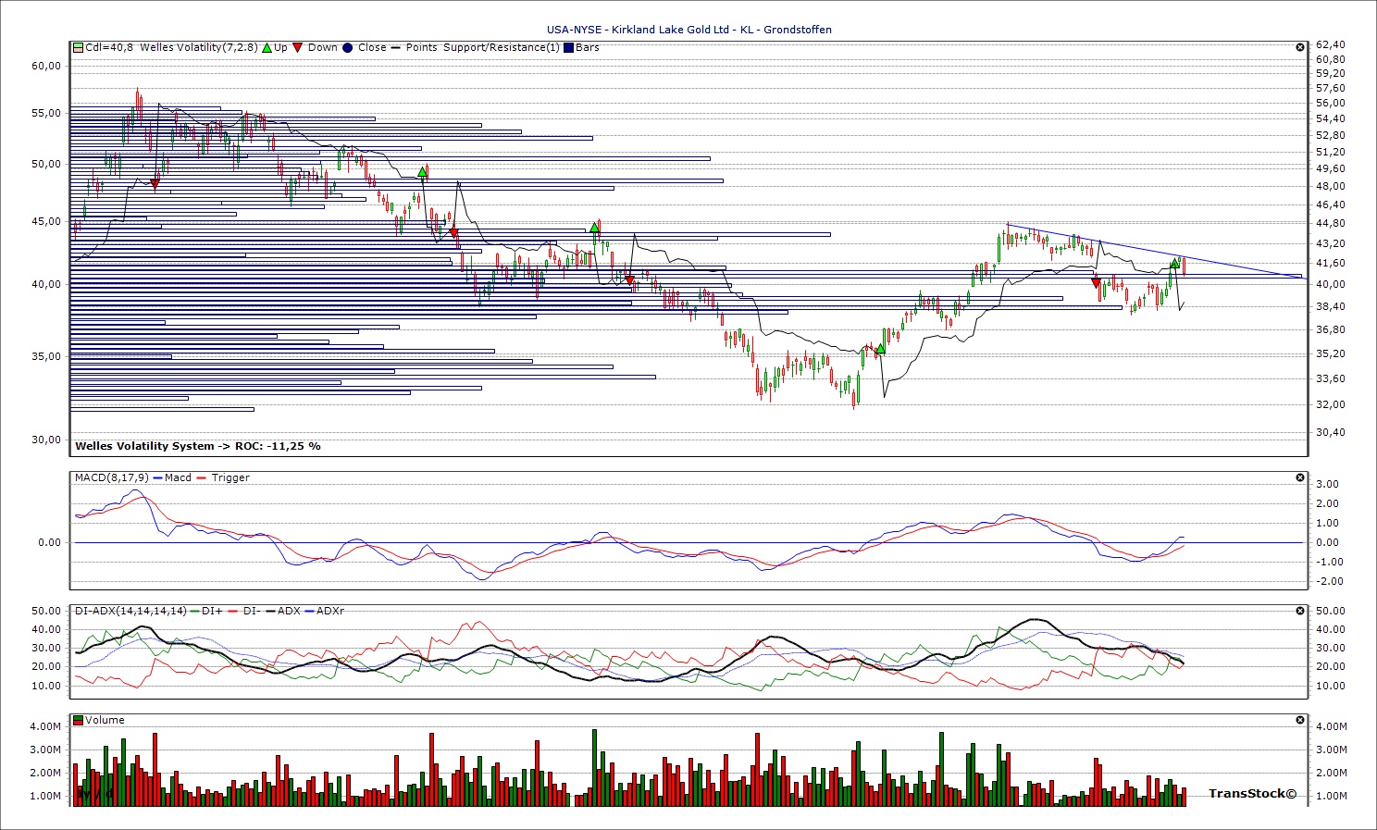Click the green Up triangle legend icon

267,47
